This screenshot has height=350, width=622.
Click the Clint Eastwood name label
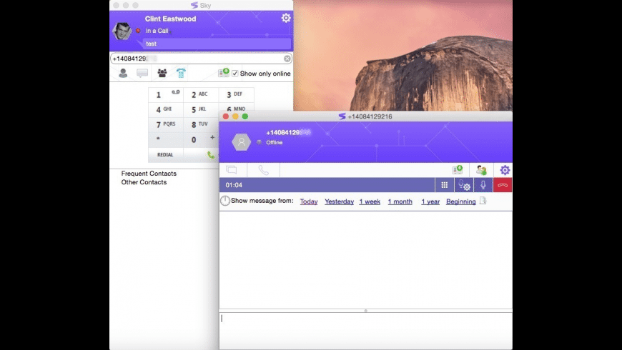pos(171,19)
